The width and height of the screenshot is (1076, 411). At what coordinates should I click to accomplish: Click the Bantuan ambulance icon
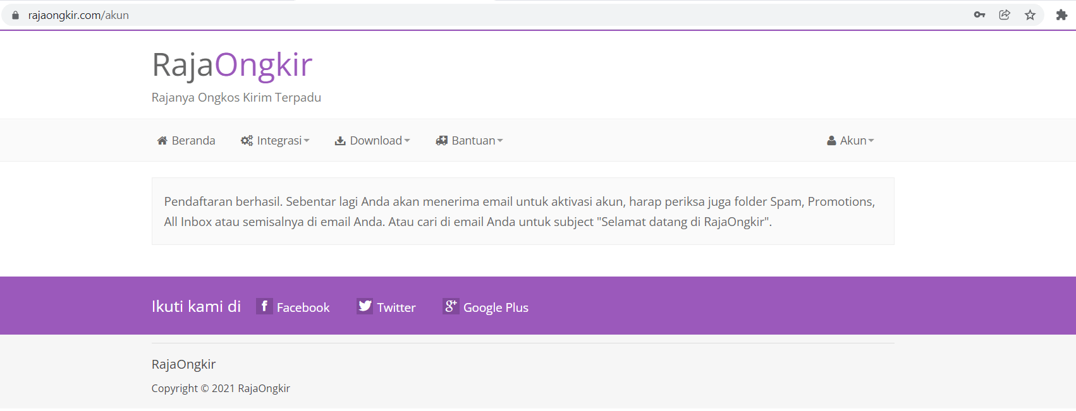[442, 141]
